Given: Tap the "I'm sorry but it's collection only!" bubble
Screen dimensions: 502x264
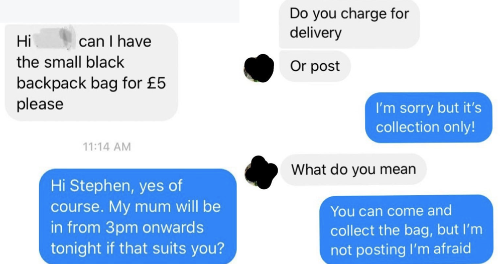Looking at the screenshot, I should tap(429, 117).
